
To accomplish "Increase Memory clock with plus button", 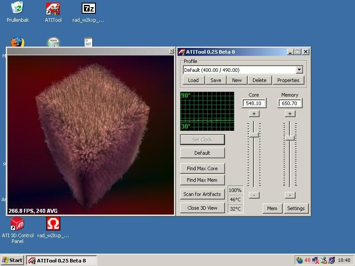I will pos(290,113).
